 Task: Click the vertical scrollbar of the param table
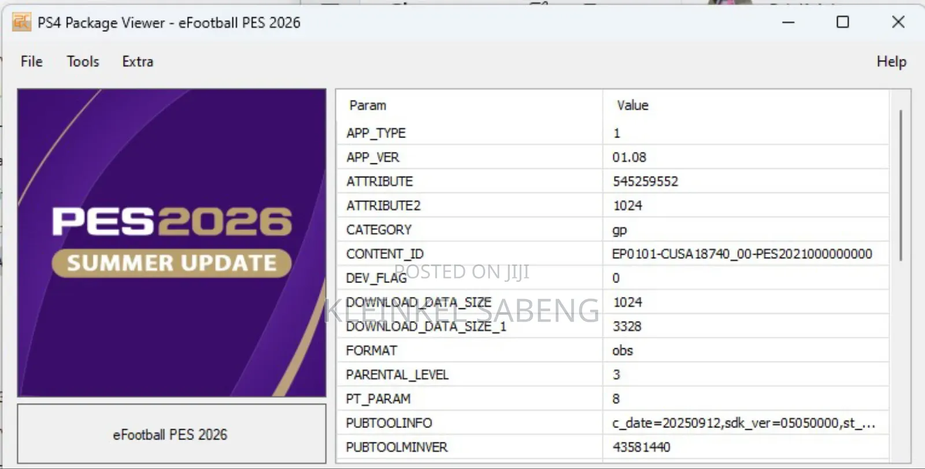point(900,185)
